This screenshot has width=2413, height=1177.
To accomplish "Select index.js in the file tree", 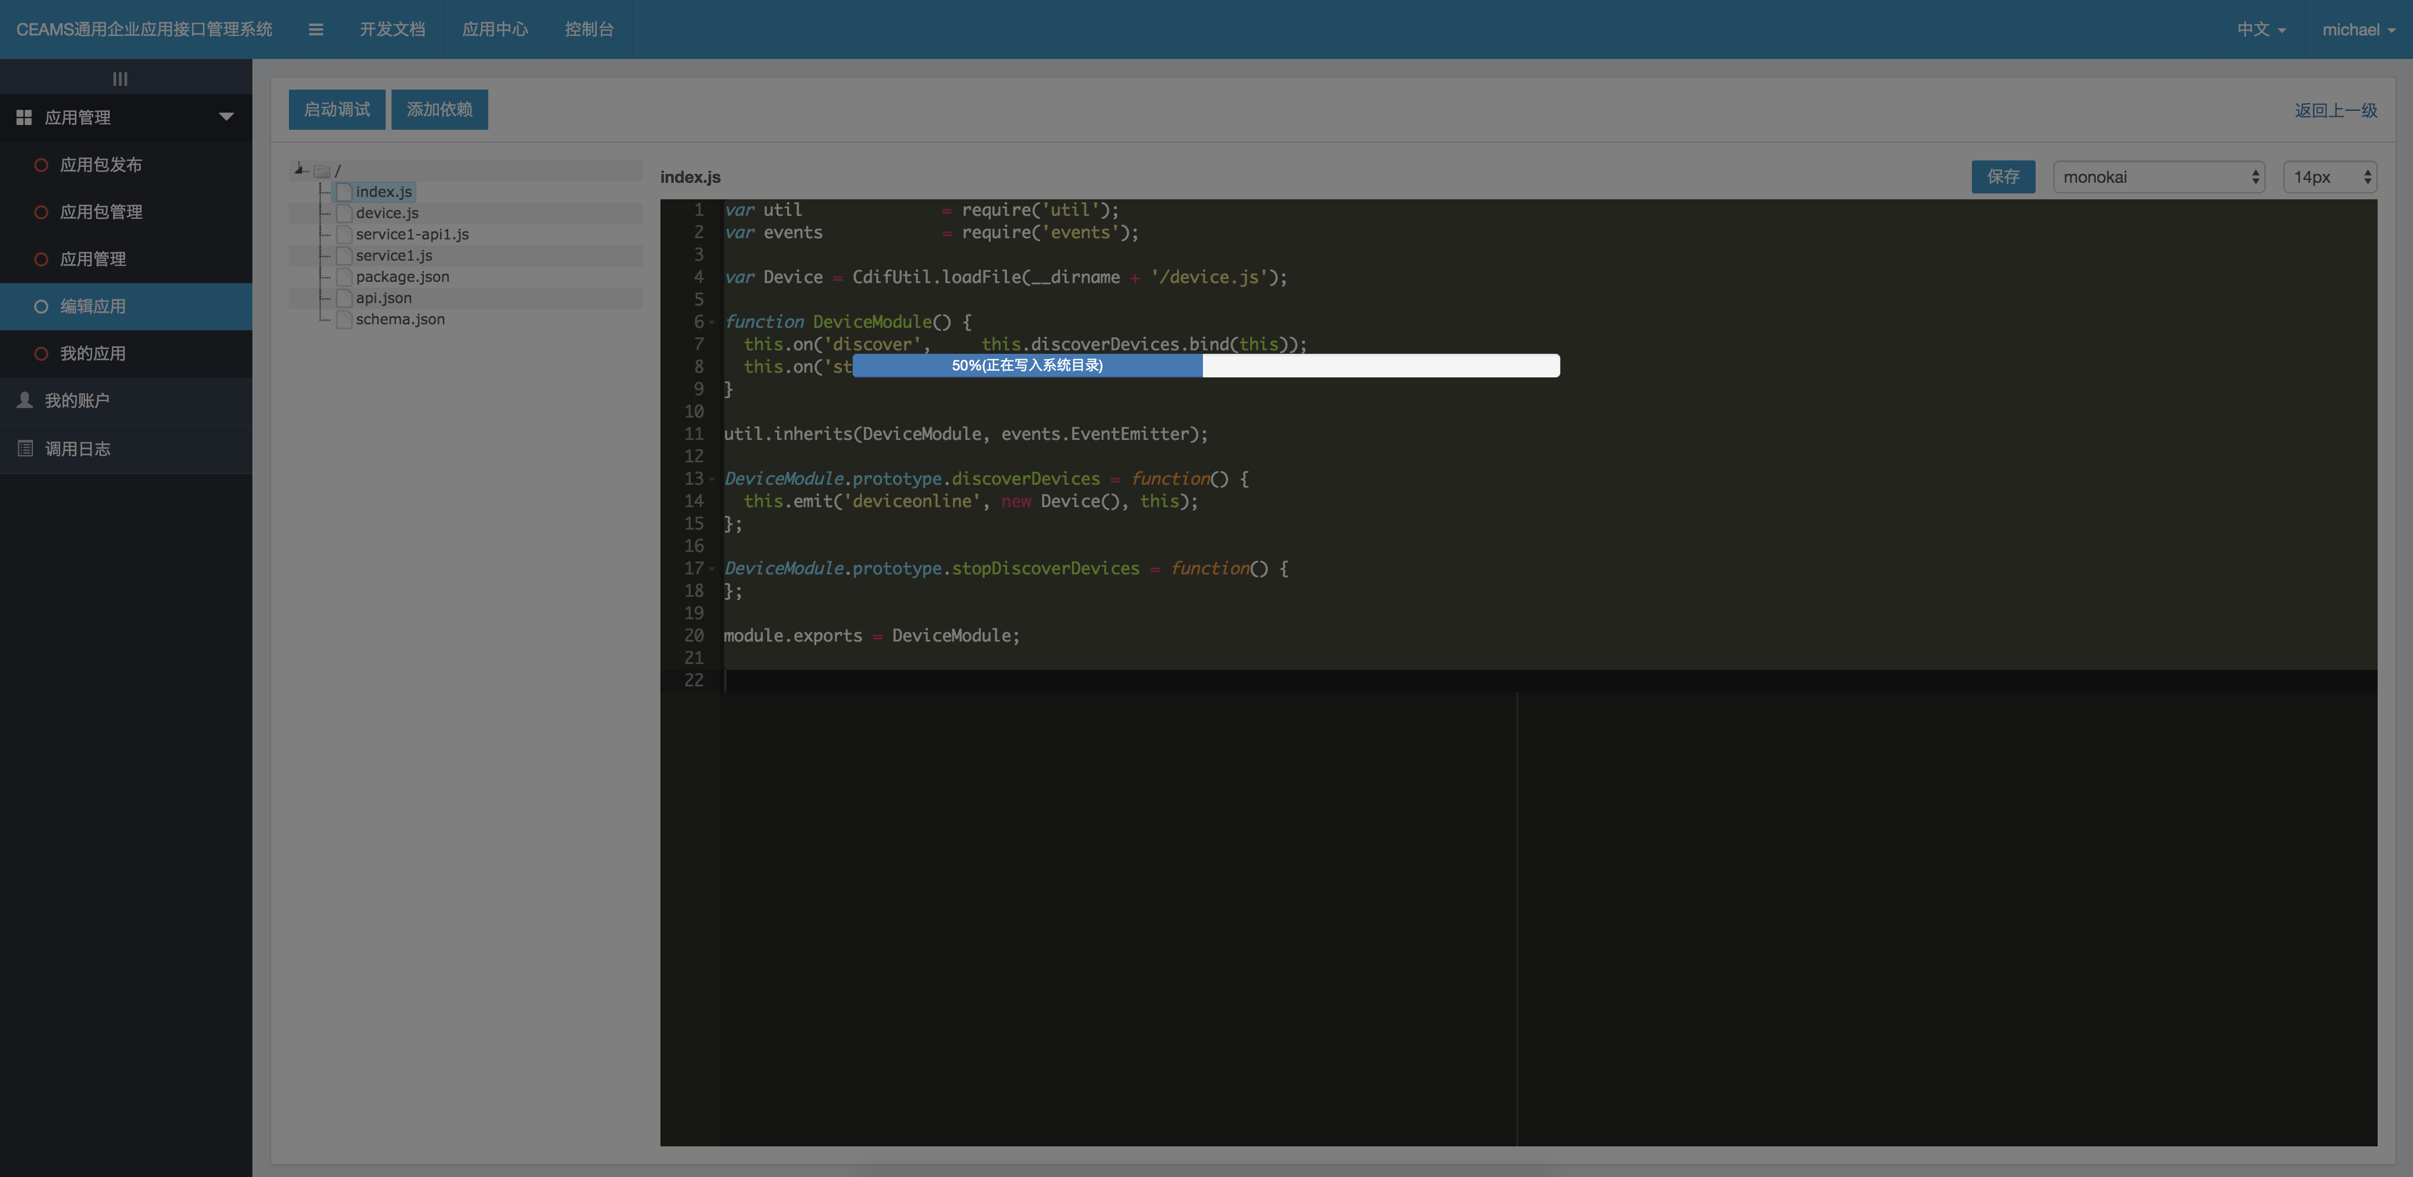I will pos(384,192).
